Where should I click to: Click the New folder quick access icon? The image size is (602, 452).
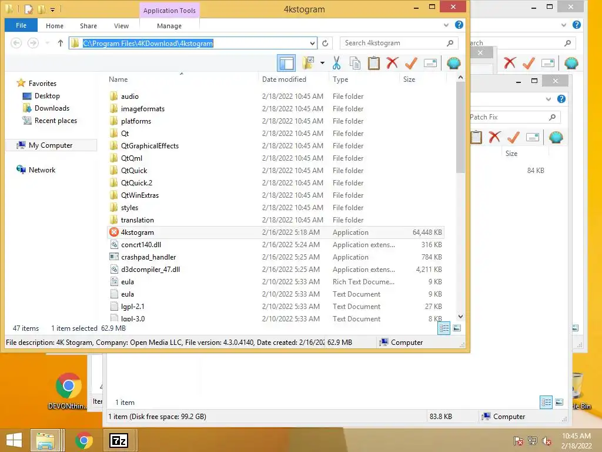42,9
